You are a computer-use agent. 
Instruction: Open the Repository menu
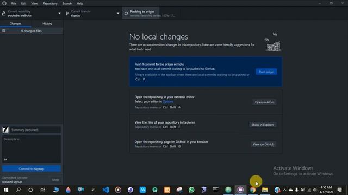click(x=50, y=4)
